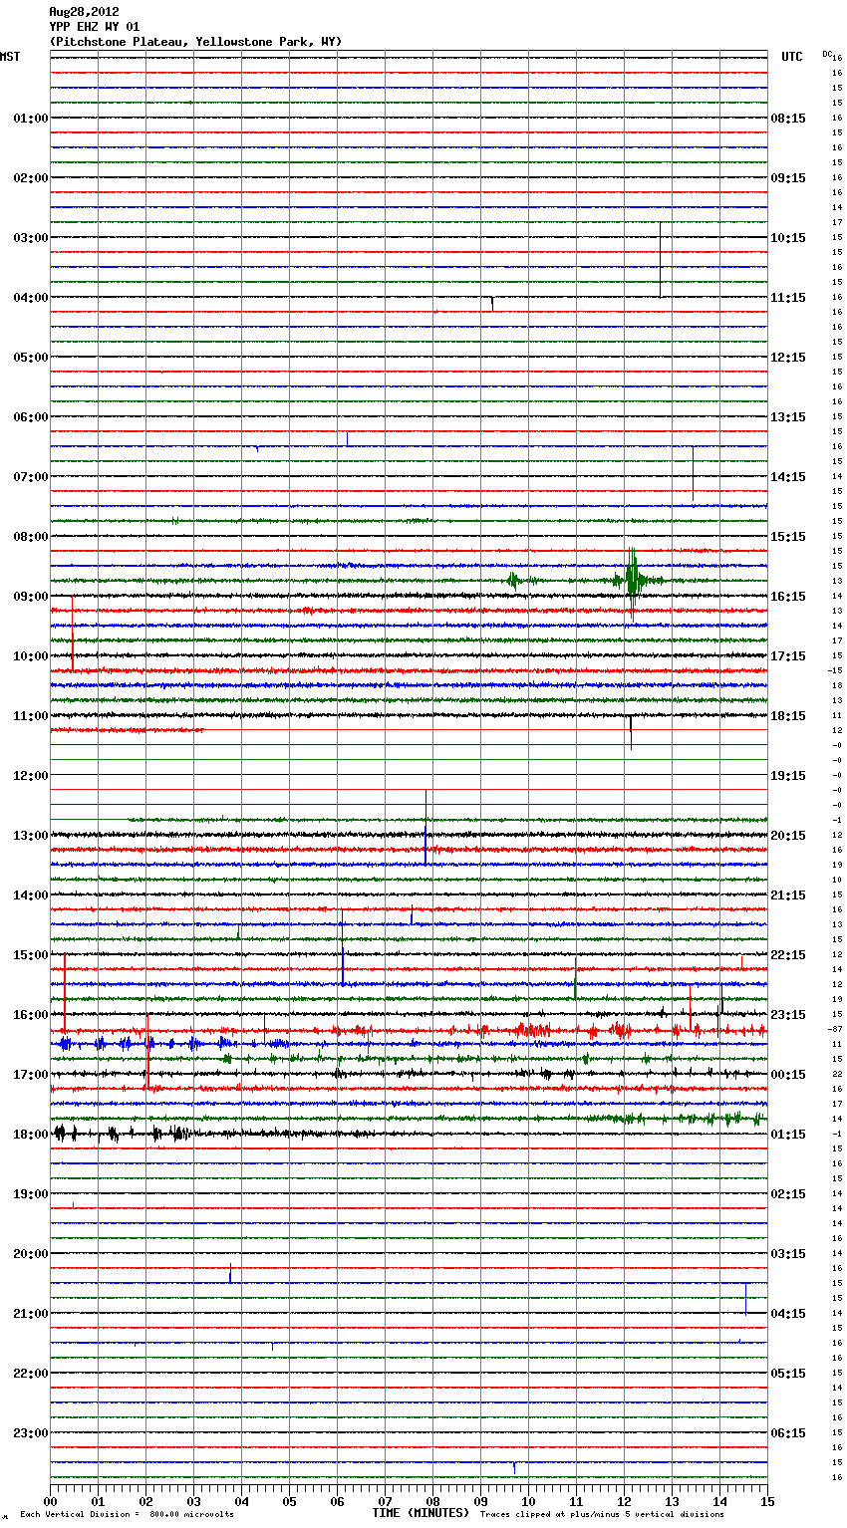Select the 09:00 MST time marker
The width and height of the screenshot is (847, 1528).
pyautogui.click(x=30, y=597)
